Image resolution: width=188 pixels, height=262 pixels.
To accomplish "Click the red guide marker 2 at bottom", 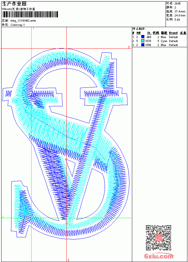I will click(69, 260).
